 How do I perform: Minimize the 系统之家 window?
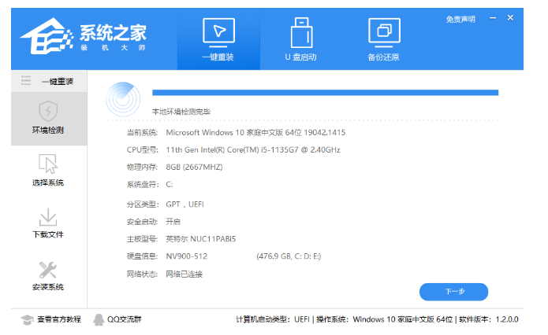493,18
